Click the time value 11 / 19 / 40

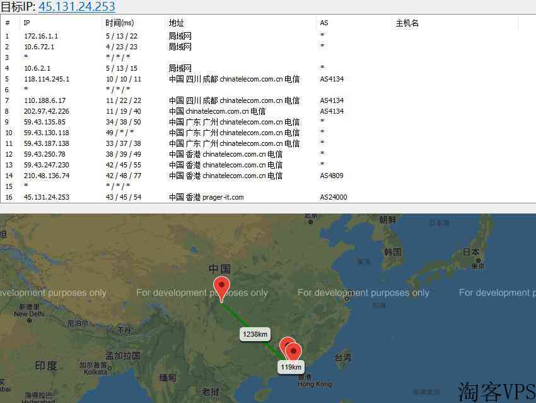click(124, 111)
